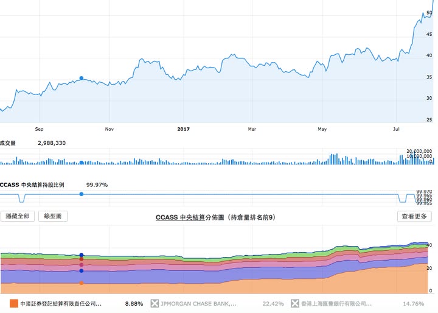Click the left dip on the CCASS ratio line
The width and height of the screenshot is (438, 313).
(22, 199)
